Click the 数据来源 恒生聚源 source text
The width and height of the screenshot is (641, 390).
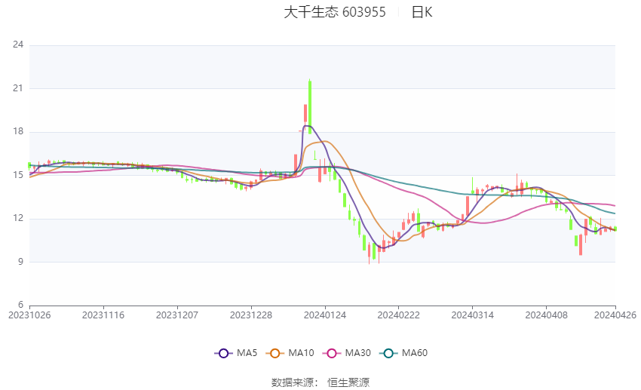tap(320, 382)
